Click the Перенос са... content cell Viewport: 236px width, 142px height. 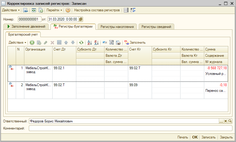coord(216,91)
